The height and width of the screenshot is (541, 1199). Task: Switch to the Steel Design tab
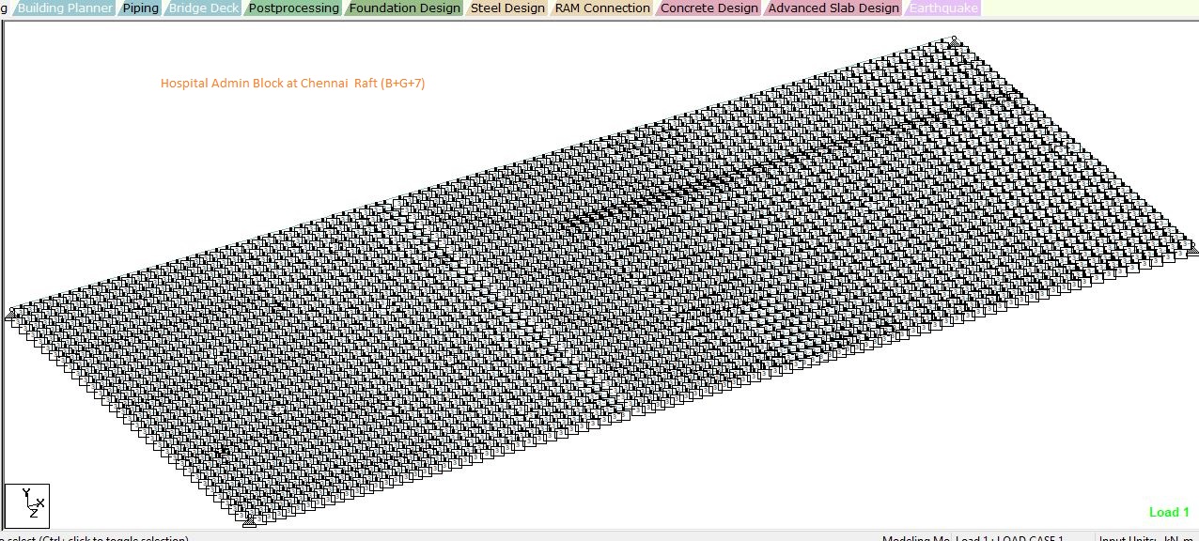tap(507, 8)
